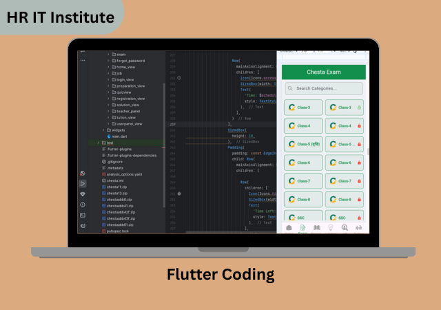Tap the person-search icon in bottom bar
This screenshot has width=441, height=310.
click(345, 227)
